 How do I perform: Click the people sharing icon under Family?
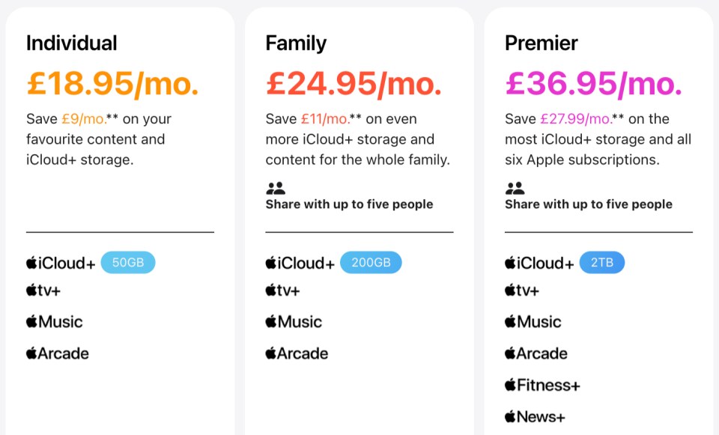tap(276, 188)
